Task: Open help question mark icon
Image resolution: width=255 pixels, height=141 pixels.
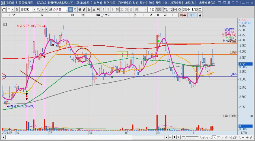Action: [237, 3]
